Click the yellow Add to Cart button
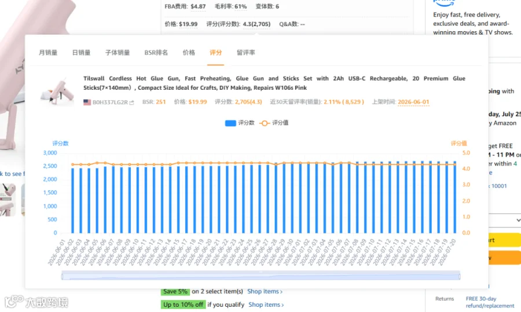This screenshot has width=521, height=312. coord(504,240)
